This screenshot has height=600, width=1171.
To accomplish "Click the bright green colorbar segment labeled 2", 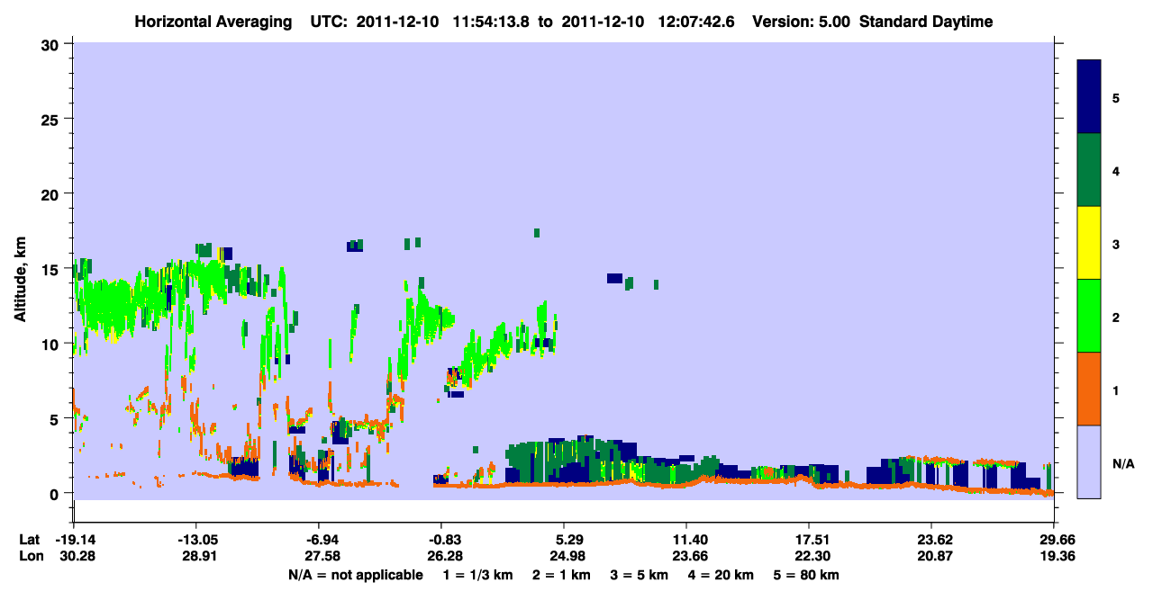I will [1089, 315].
